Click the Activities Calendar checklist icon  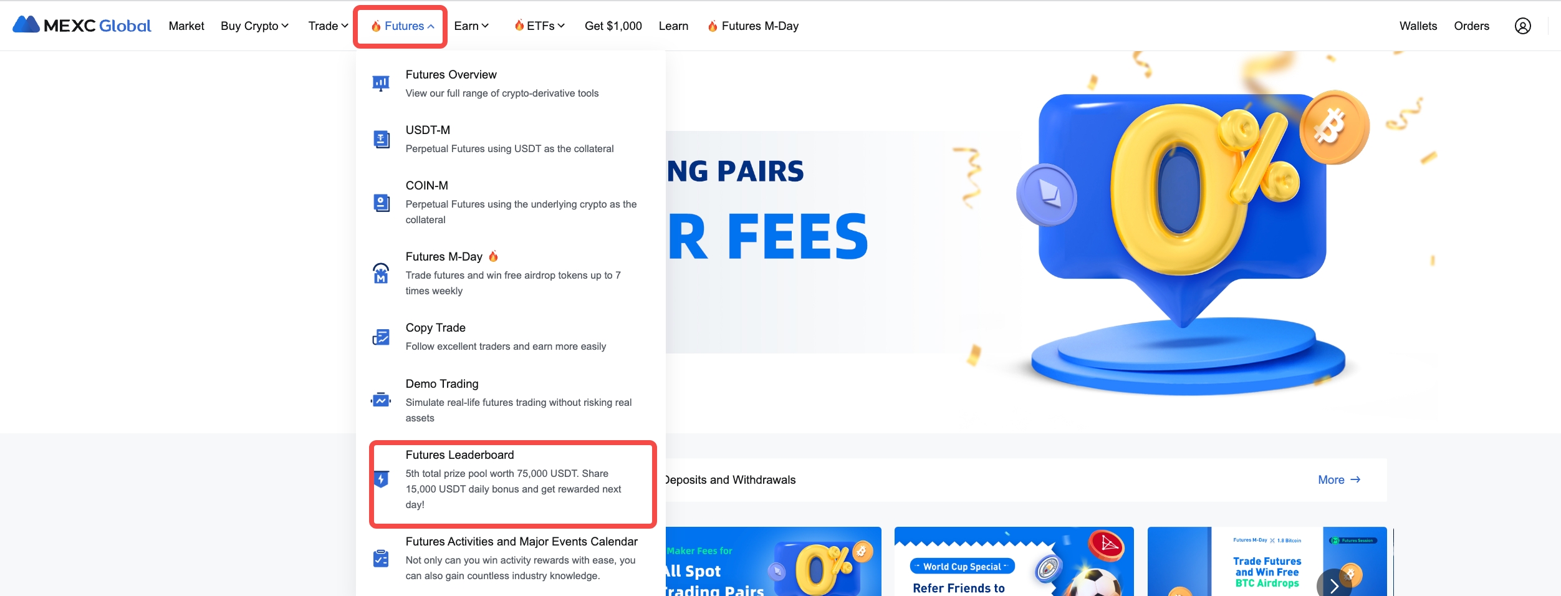tap(381, 559)
